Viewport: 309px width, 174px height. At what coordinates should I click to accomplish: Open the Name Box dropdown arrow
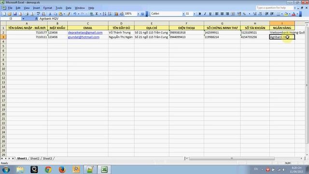(23, 18)
